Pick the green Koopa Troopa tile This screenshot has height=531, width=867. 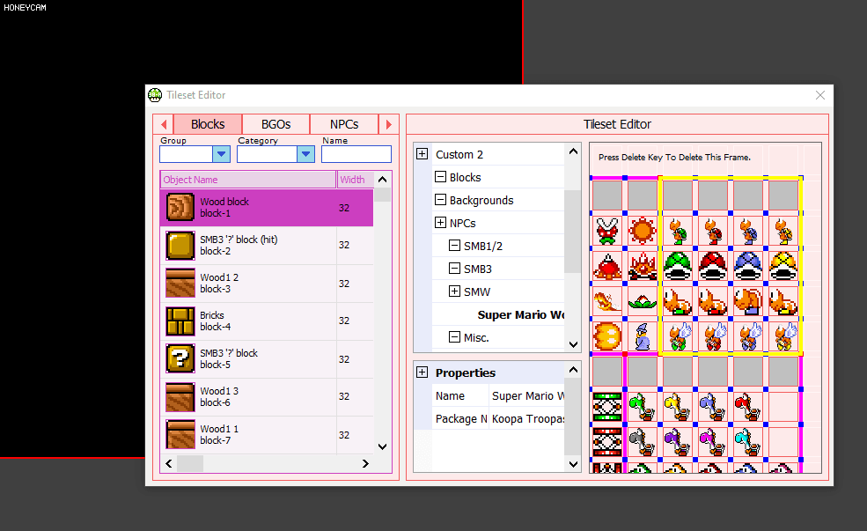678,232
